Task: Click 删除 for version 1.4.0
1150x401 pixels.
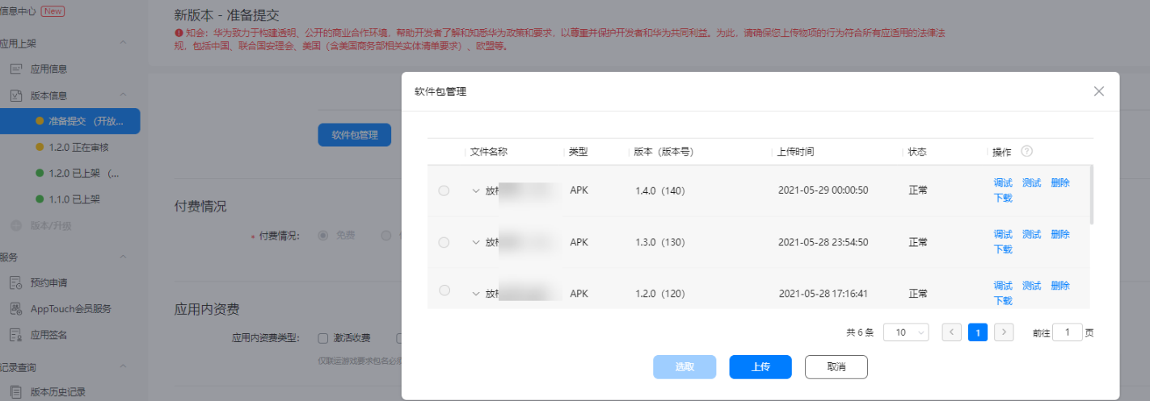Action: (x=1060, y=183)
